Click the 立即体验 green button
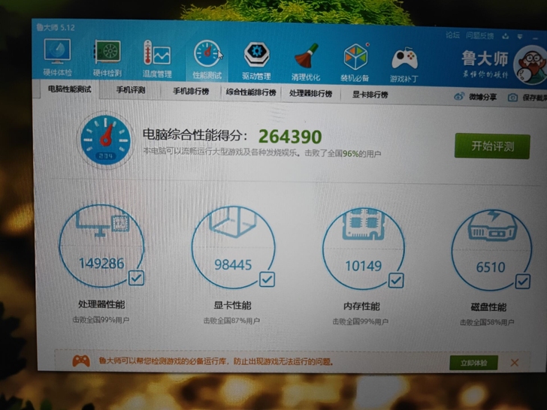 pyautogui.click(x=473, y=363)
